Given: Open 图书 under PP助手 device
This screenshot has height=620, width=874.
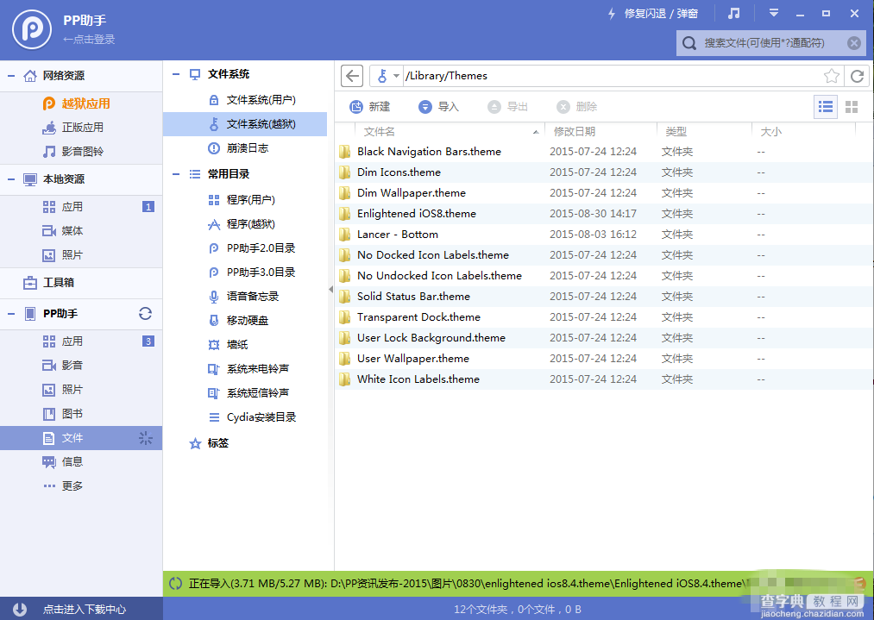Looking at the screenshot, I should [x=81, y=413].
